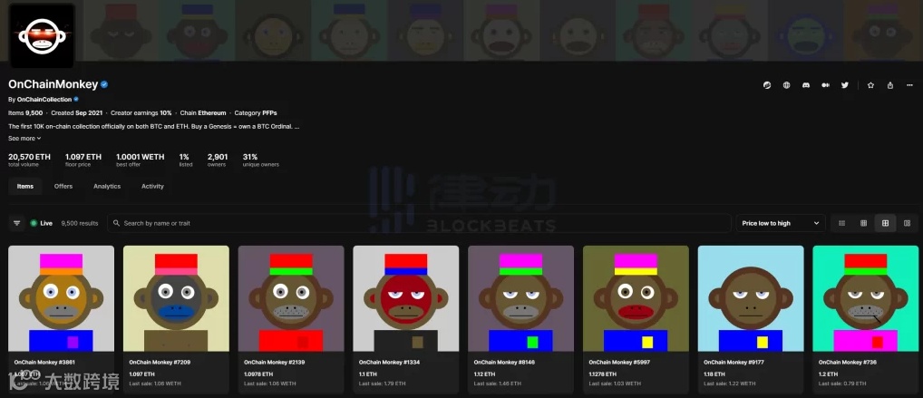Screen dimensions: 923x398
Task: Open the Medium page icon
Action: 825,85
